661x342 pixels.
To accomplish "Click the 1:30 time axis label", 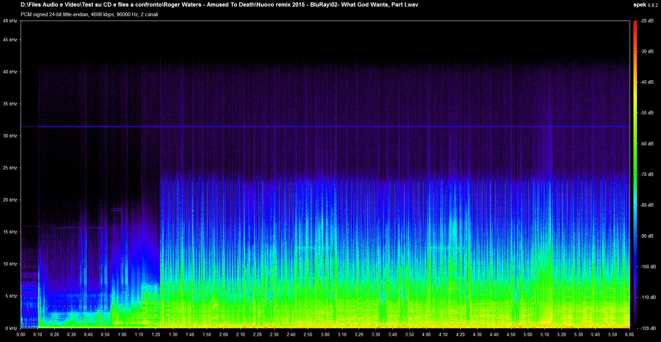I will 173,335.
